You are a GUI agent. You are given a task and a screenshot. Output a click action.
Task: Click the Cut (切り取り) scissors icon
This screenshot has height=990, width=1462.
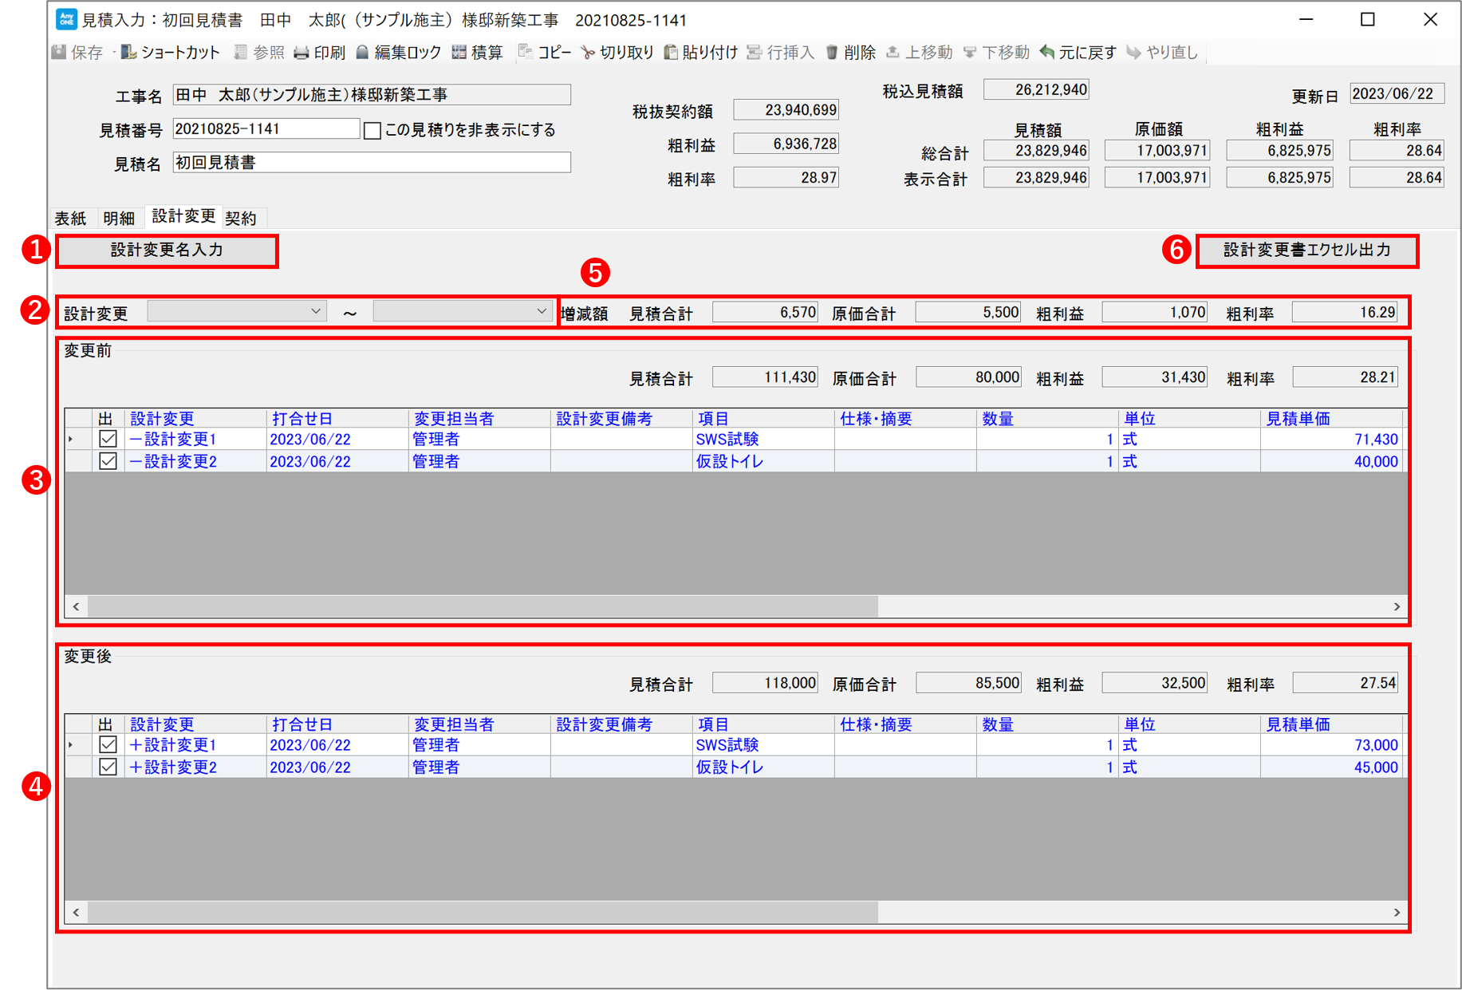(588, 53)
